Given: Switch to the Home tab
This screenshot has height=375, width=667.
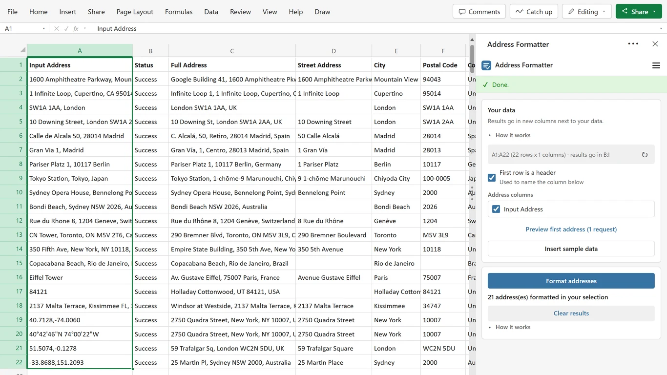Looking at the screenshot, I should [x=39, y=12].
